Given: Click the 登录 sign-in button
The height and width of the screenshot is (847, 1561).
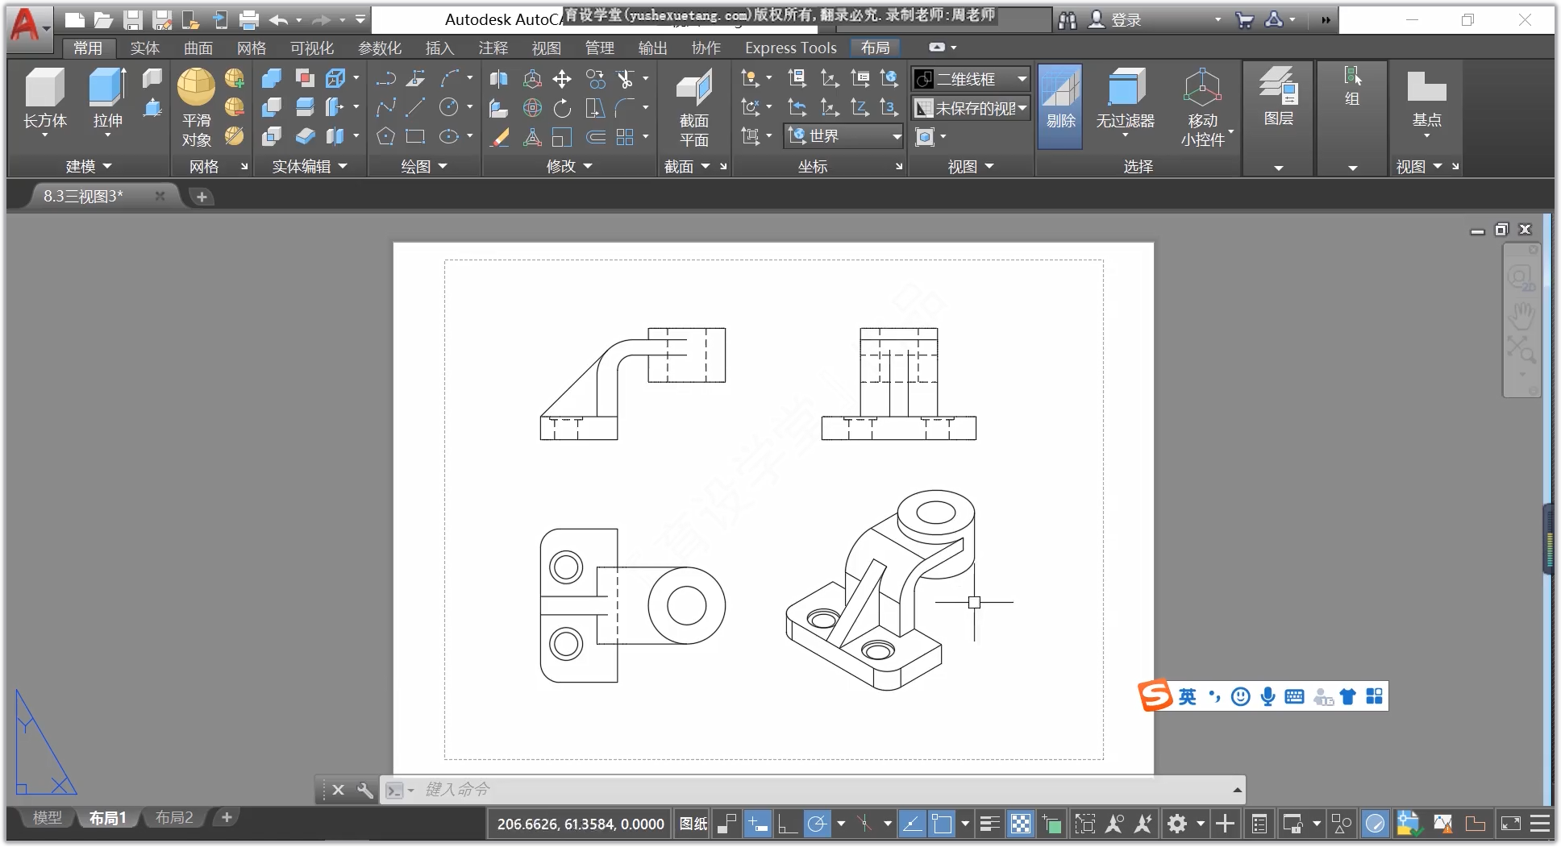Looking at the screenshot, I should (1115, 20).
